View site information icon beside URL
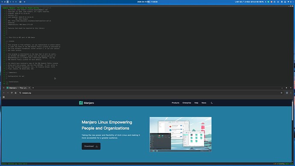Screen dimensions: 295x166 [20, 93]
